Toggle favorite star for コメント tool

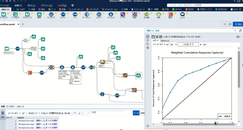click(187, 13)
